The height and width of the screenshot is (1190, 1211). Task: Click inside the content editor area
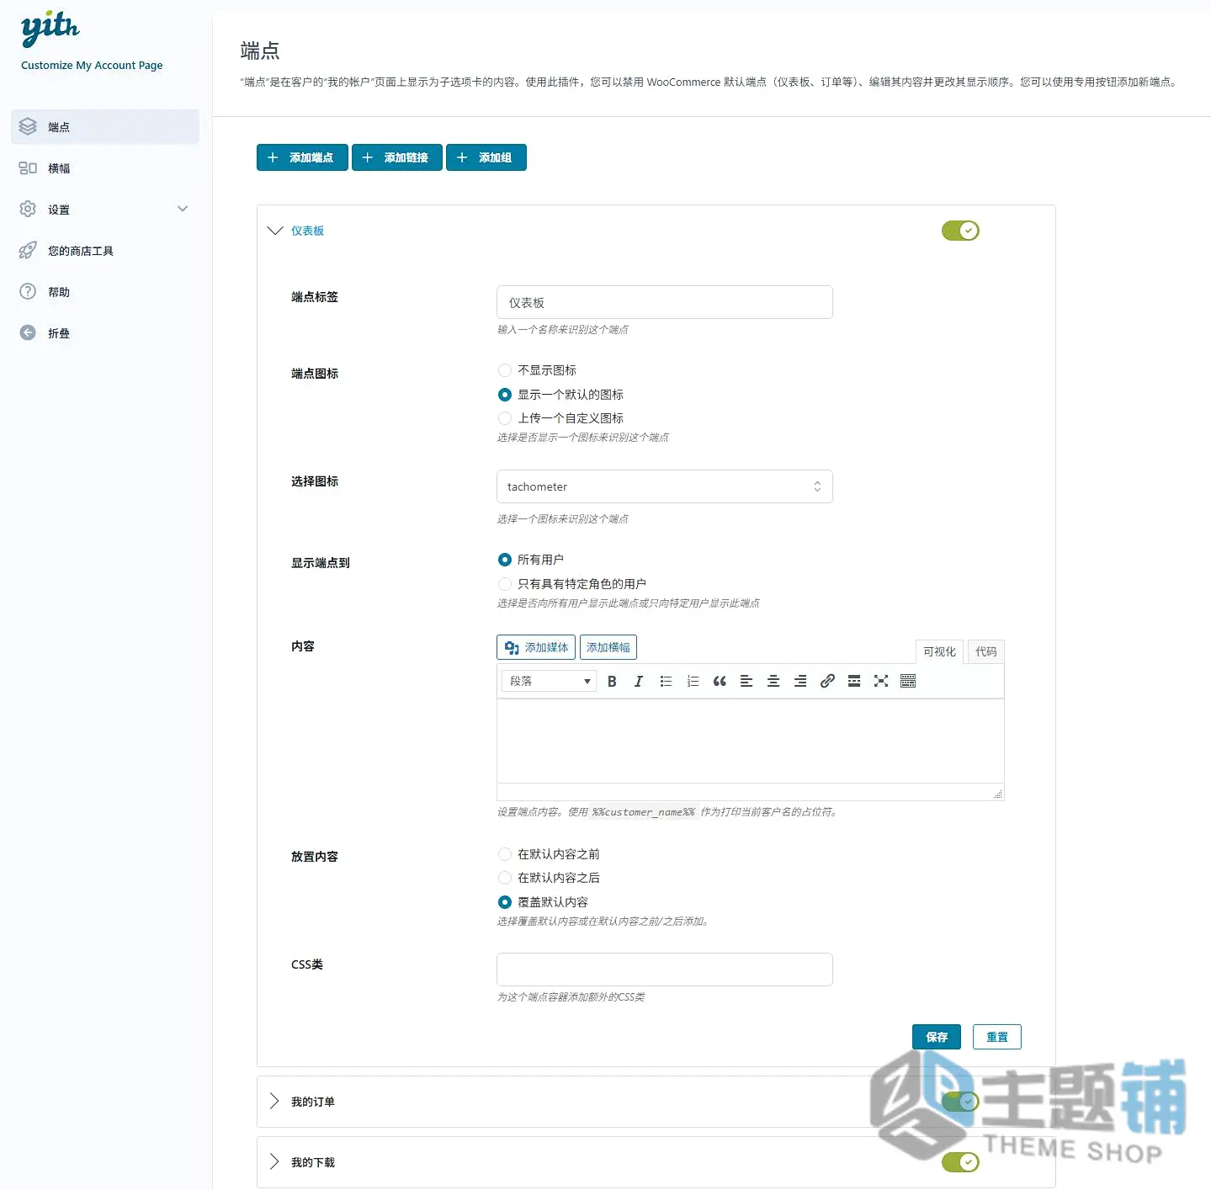point(751,741)
